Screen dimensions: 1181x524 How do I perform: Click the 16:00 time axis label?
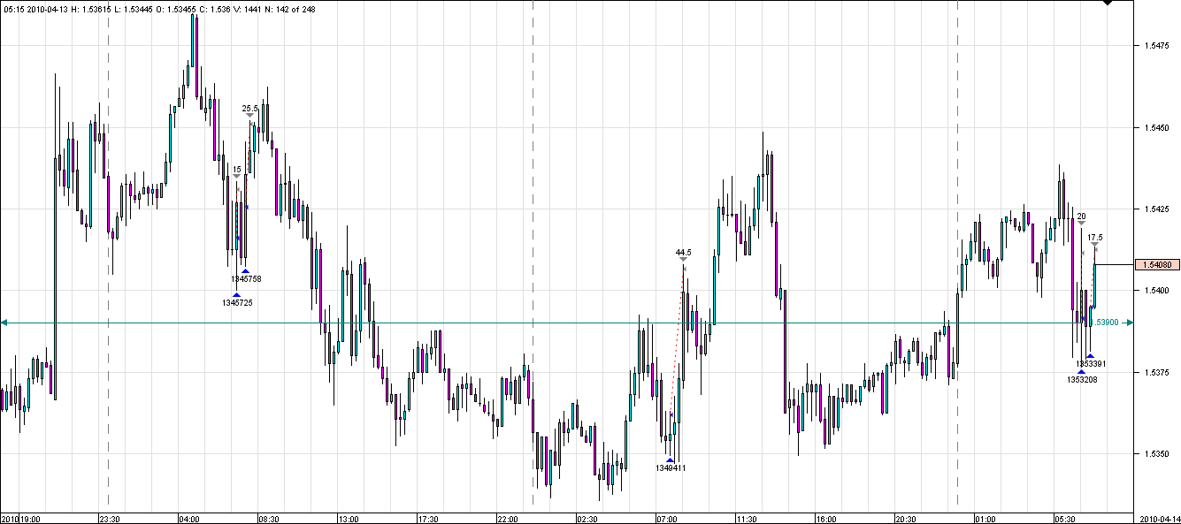[x=826, y=519]
